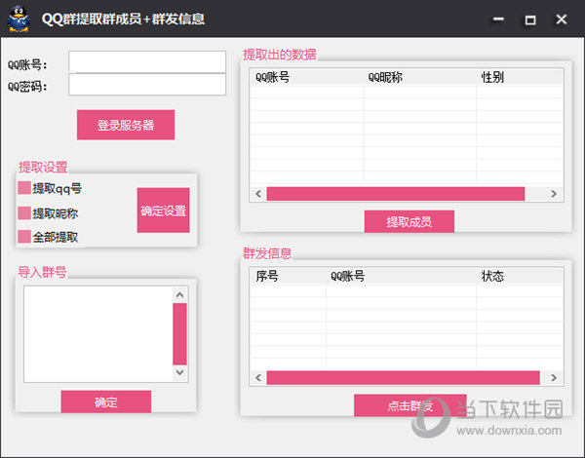Click the 确定 button under 导入群号
The width and height of the screenshot is (585, 458).
(x=106, y=401)
